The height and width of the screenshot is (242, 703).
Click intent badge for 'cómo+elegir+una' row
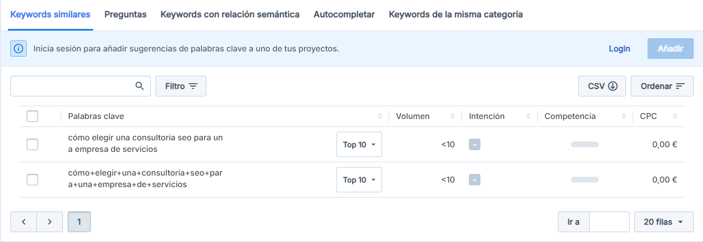(475, 180)
